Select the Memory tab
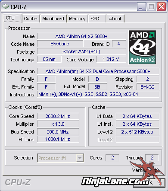 point(77,19)
